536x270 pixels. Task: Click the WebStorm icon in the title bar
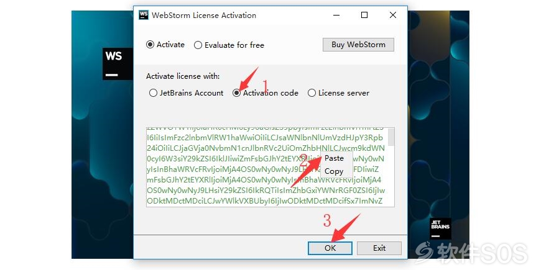pyautogui.click(x=144, y=15)
